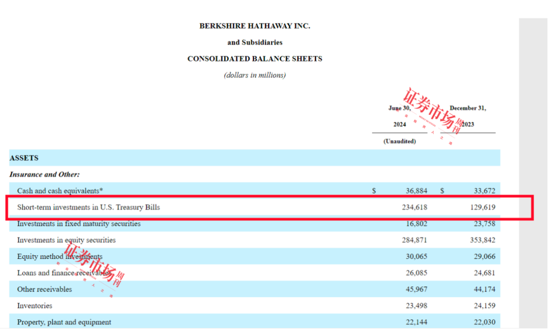Screen dimensions: 553x330
Task: Click the gray vertical scrollbar track on right
Action: pos(533,173)
